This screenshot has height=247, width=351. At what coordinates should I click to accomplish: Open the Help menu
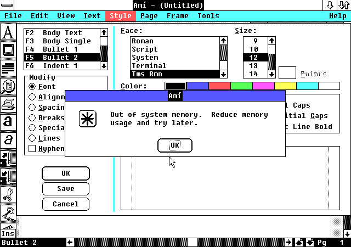point(338,16)
